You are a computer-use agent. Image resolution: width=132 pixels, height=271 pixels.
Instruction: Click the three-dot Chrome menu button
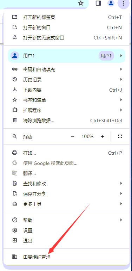(x=123, y=3)
